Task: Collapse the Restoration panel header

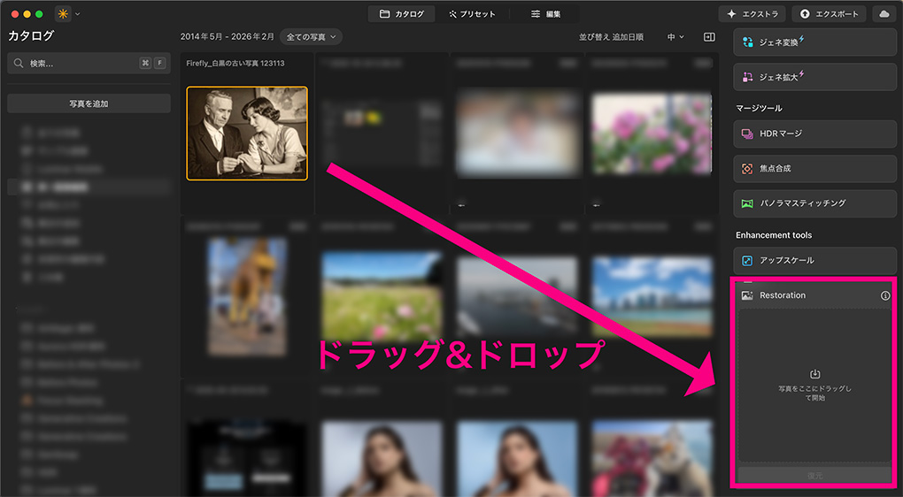Action: coord(814,295)
